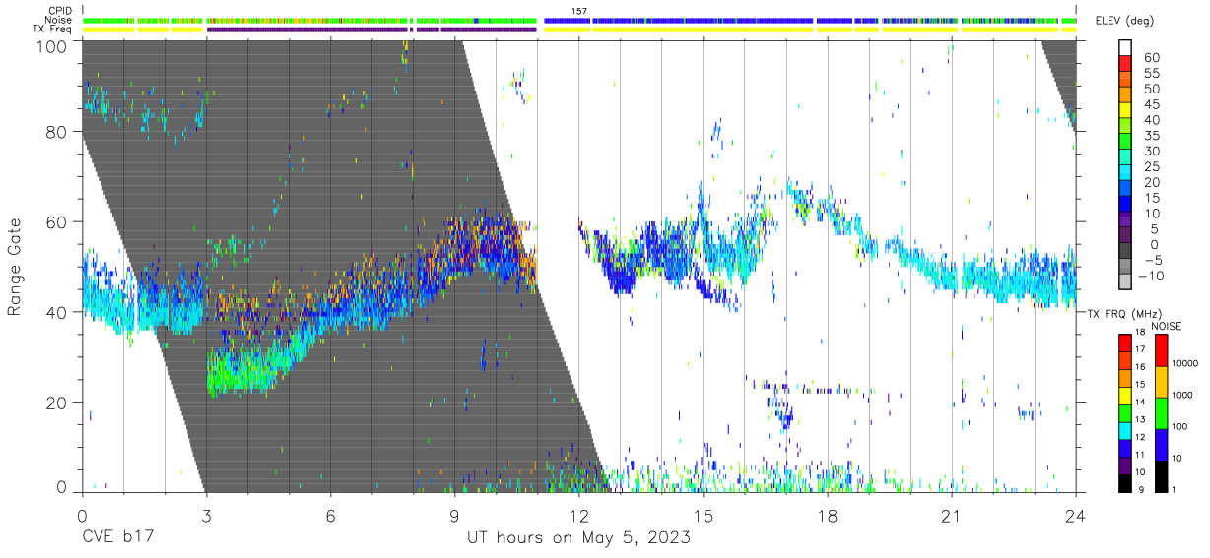
Task: Select the 9 tick on the UT hours axis
Action: [x=454, y=515]
